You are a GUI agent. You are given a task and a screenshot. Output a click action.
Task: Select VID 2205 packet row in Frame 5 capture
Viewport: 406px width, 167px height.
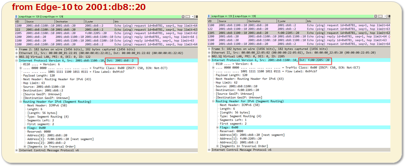tap(299, 33)
